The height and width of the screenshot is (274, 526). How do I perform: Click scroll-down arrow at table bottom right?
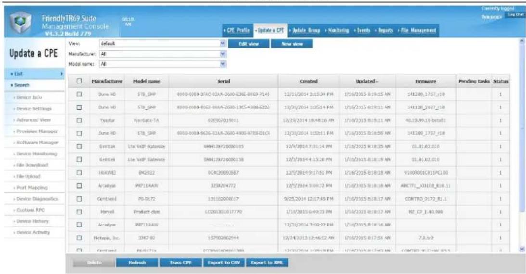522,249
